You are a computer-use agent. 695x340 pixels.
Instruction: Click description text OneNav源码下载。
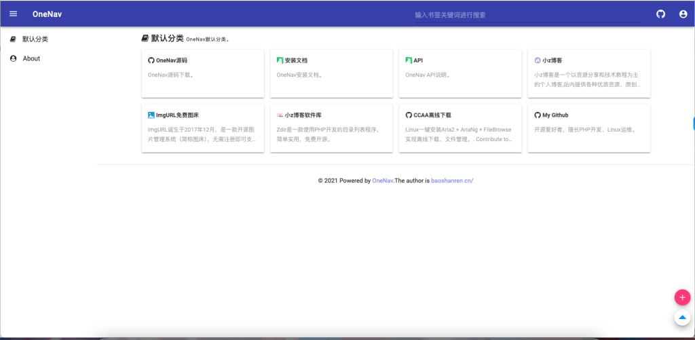click(171, 75)
